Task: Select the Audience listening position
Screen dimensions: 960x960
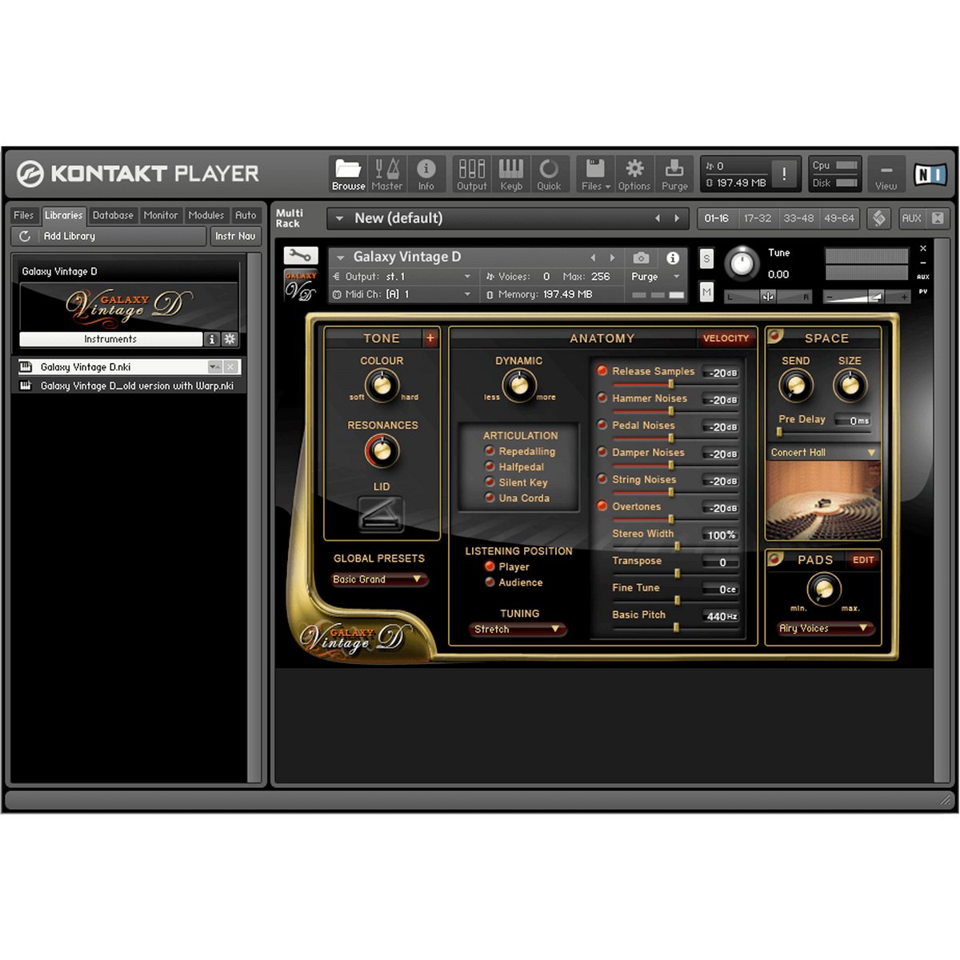Action: pyautogui.click(x=490, y=582)
